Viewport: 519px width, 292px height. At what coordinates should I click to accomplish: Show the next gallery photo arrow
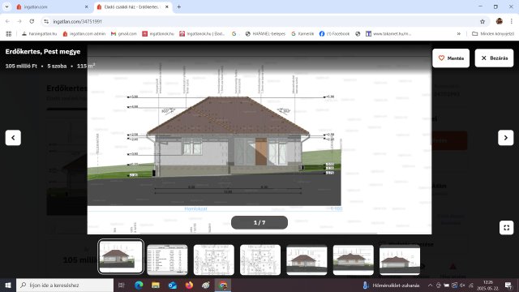[x=505, y=138]
